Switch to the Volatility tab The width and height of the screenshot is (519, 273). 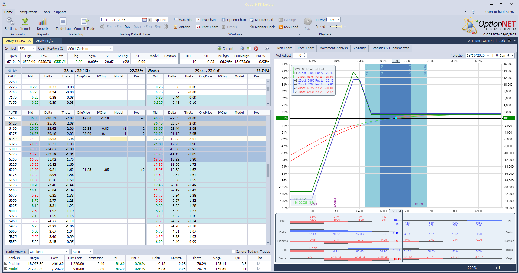coord(359,48)
